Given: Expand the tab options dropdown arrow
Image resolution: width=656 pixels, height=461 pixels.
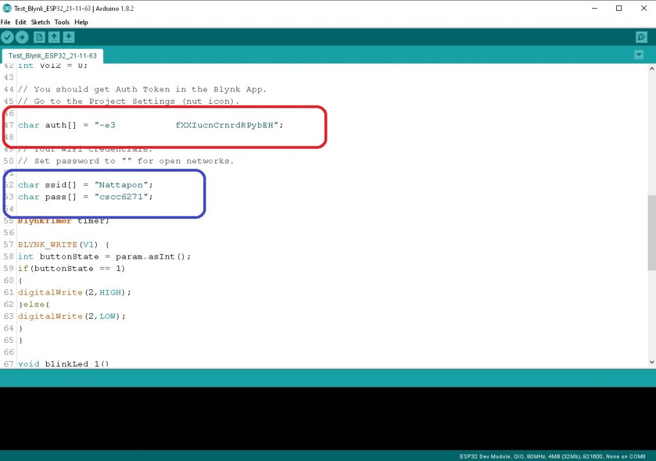Looking at the screenshot, I should (639, 55).
